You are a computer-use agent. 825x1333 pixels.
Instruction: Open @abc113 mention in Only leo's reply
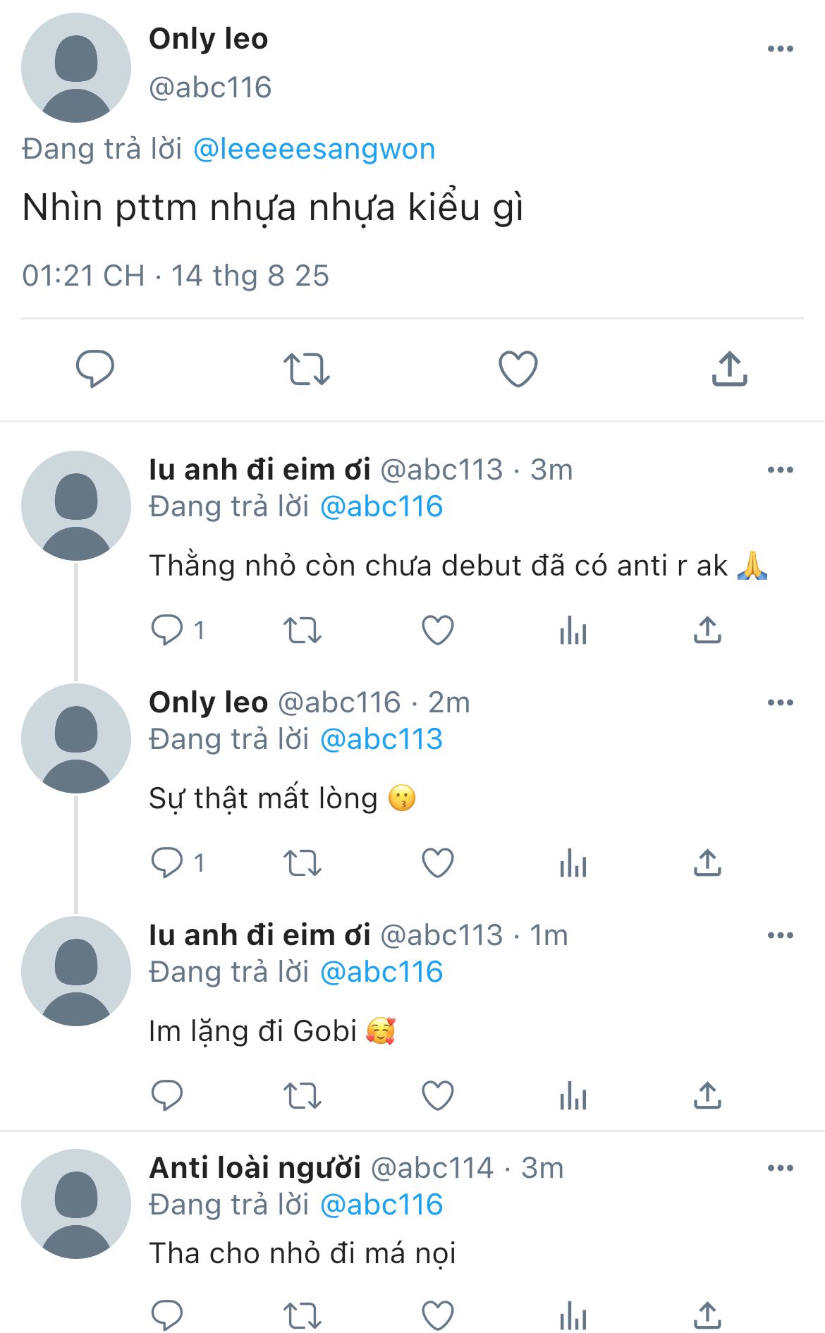[x=381, y=739]
